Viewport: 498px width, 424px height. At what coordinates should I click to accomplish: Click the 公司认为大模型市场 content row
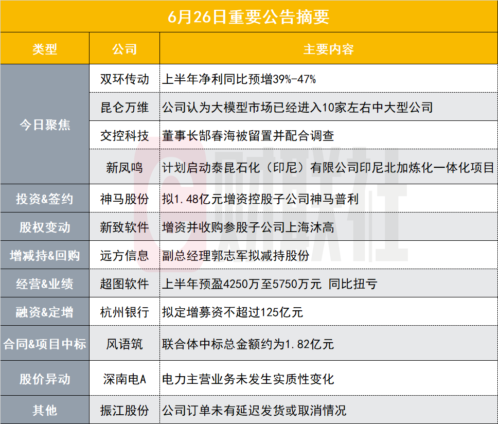329,107
